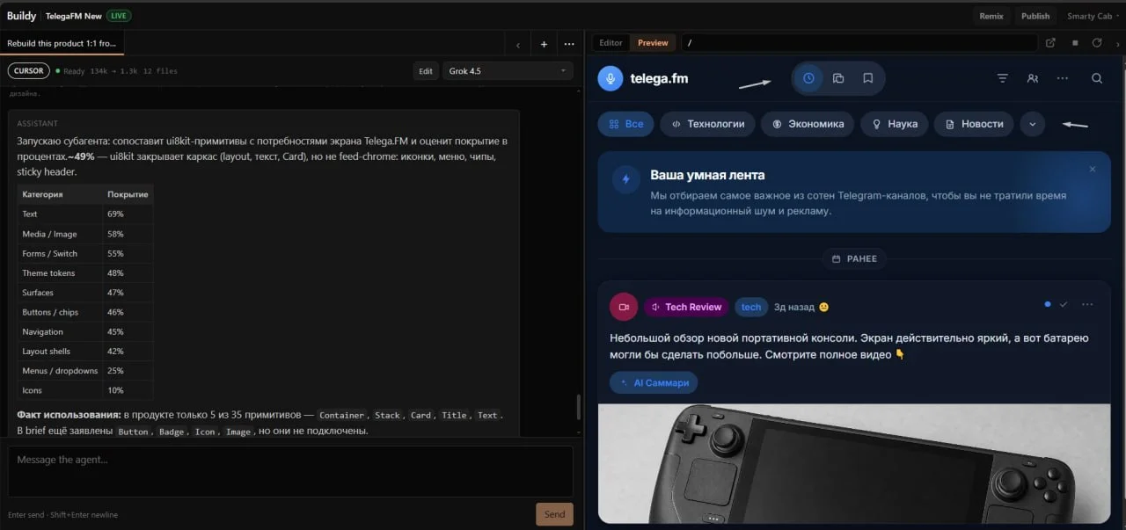Select the 'Rebuild this product 1:1 fro...' tab
This screenshot has height=530, width=1126.
[62, 44]
